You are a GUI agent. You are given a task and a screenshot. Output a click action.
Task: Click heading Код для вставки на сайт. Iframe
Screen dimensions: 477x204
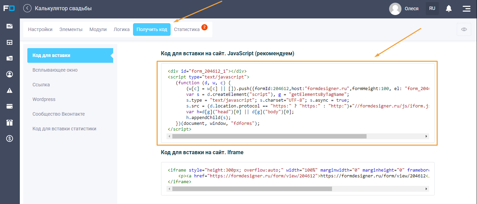tap(202, 152)
